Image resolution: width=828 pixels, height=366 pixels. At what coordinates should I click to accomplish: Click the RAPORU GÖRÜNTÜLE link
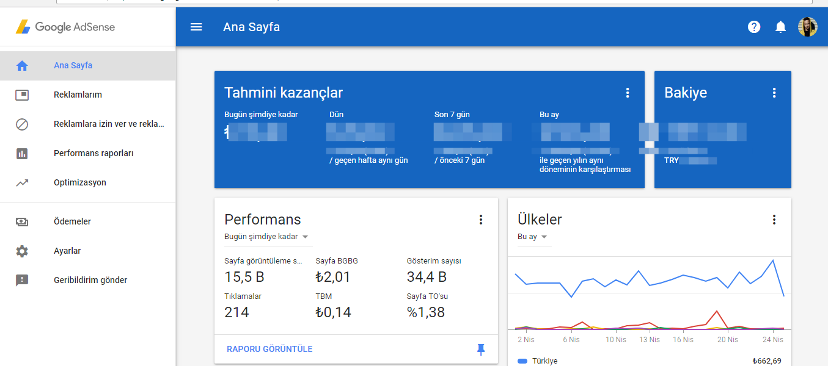(269, 349)
